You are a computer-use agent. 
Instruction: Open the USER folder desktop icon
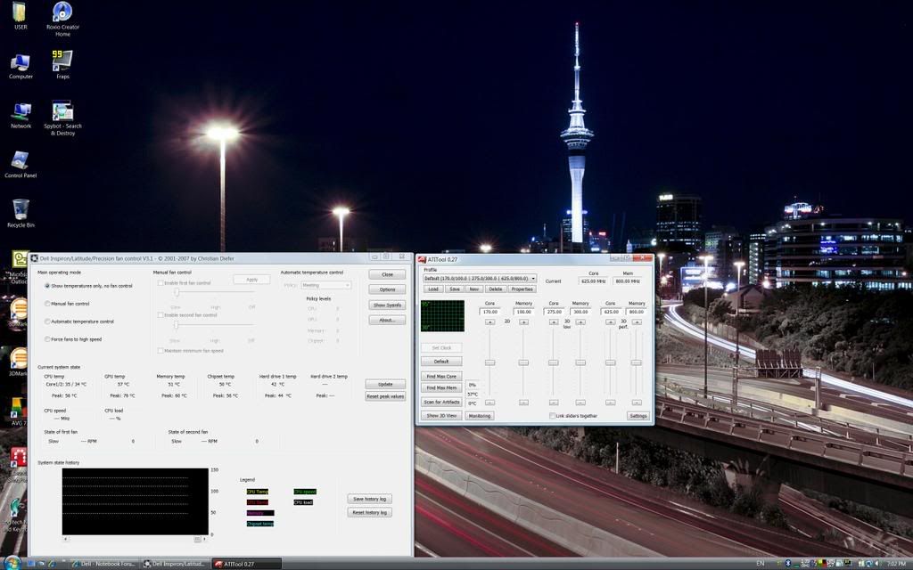(21, 15)
